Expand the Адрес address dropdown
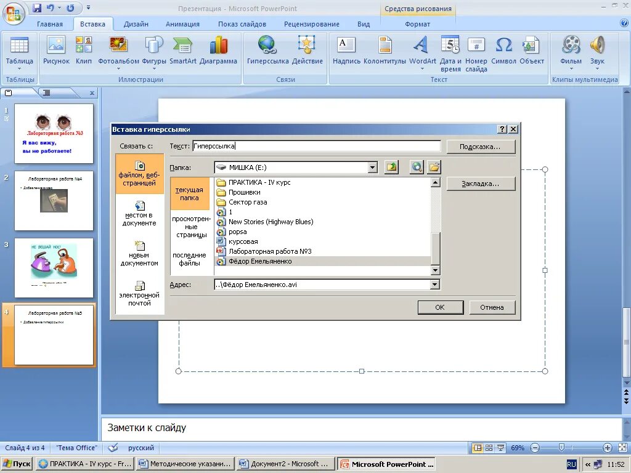 click(434, 285)
